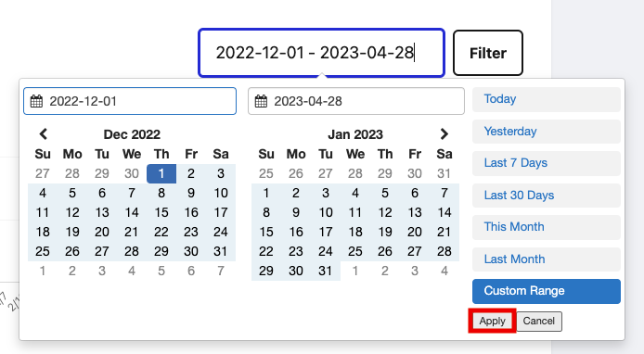Select January 31 in the right calendar
The height and width of the screenshot is (354, 644).
[x=326, y=271]
